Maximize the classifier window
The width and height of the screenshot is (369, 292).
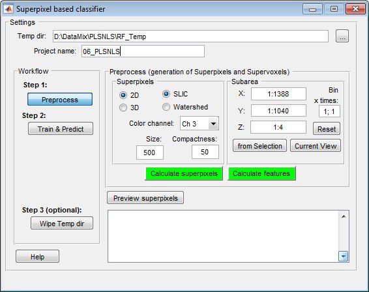click(334, 9)
